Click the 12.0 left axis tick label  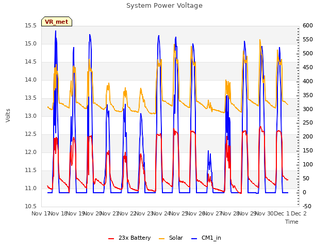click(x=31, y=152)
